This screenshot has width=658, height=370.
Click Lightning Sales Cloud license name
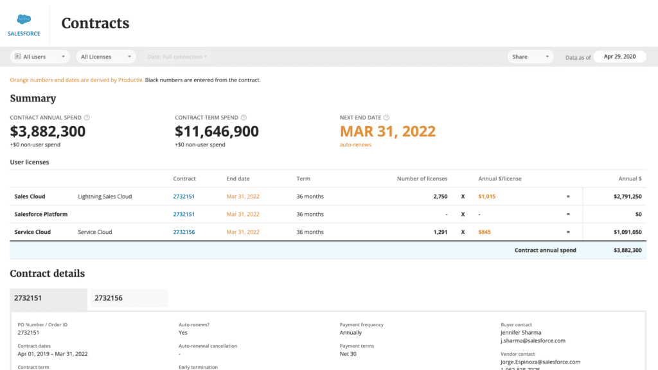click(x=105, y=197)
